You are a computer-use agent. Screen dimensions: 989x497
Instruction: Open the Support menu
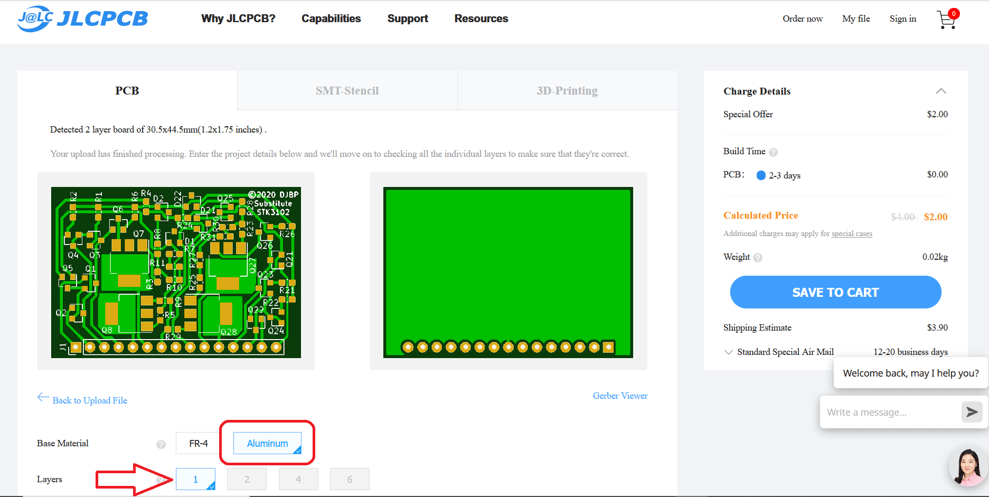[x=408, y=18]
